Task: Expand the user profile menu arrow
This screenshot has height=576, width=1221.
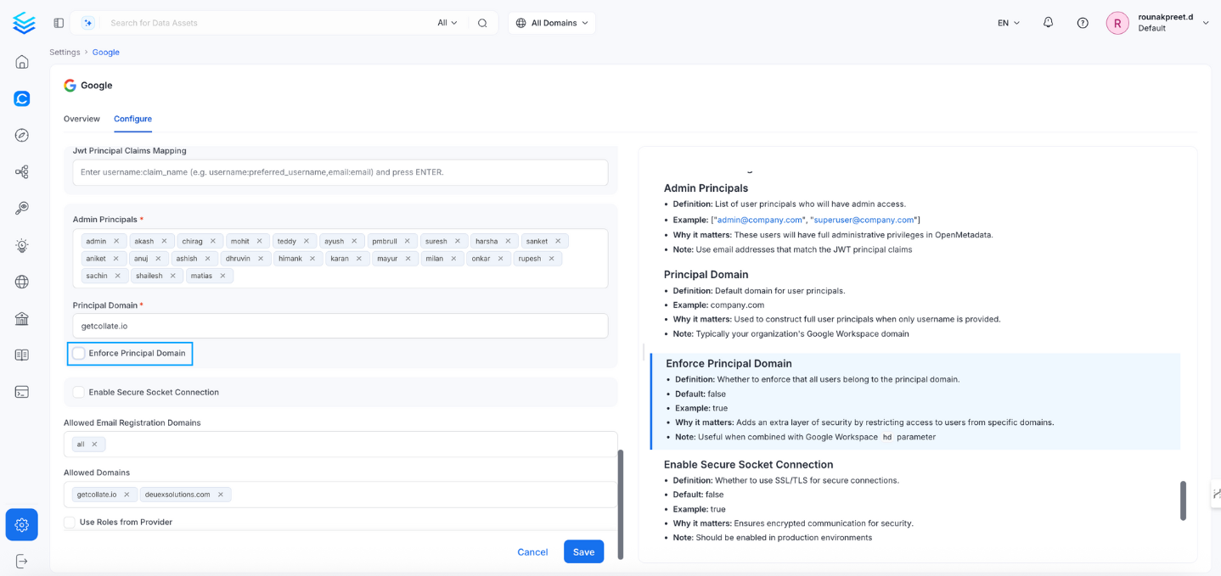Action: 1206,23
